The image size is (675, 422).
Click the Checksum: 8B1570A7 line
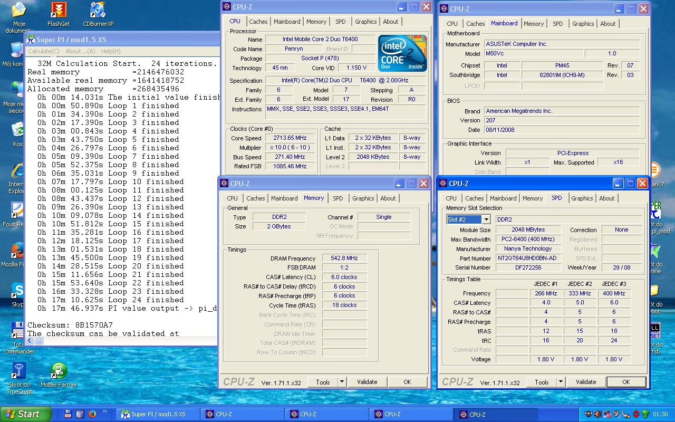(70, 325)
